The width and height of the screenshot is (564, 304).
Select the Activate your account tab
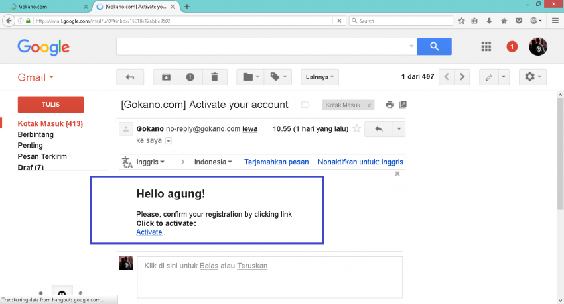[x=135, y=7]
